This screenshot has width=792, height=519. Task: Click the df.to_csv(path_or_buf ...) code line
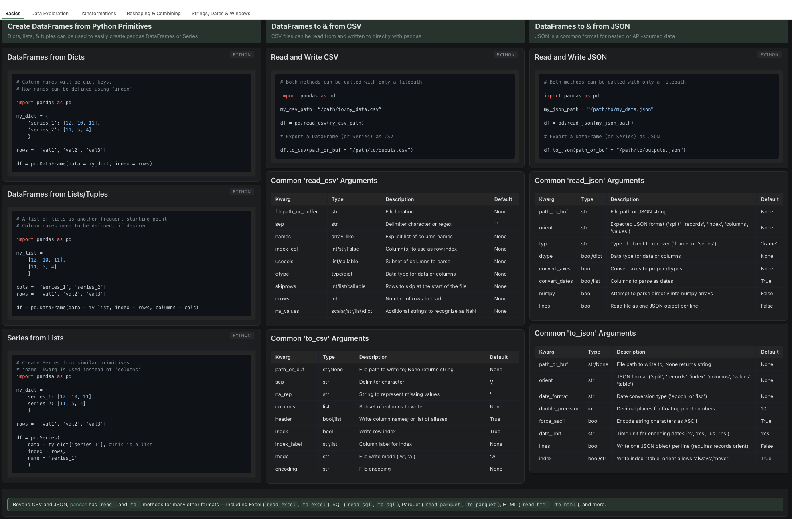coord(346,150)
